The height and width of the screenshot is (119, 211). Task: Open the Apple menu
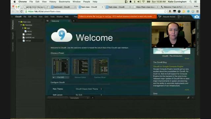point(15,2)
